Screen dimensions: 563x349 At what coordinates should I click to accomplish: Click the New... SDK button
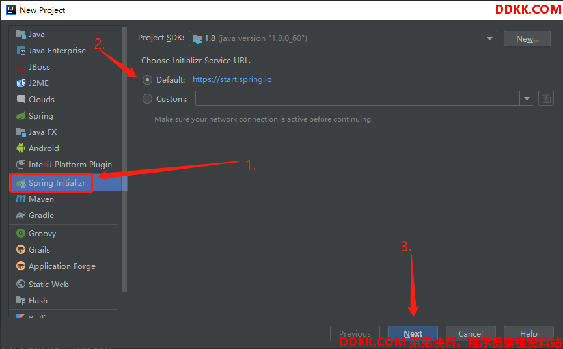pyautogui.click(x=527, y=38)
